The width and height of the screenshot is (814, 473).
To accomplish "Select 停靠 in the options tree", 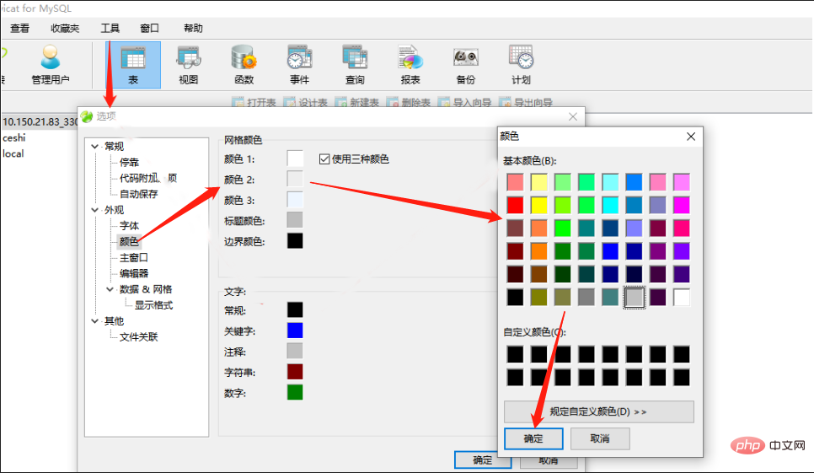I will pos(129,163).
